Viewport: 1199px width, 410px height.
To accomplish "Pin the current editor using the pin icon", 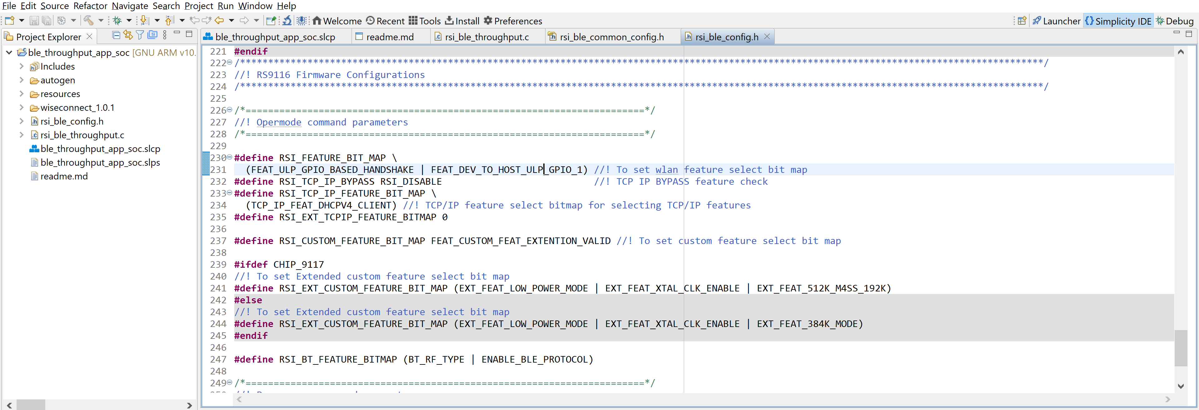I will click(x=271, y=21).
